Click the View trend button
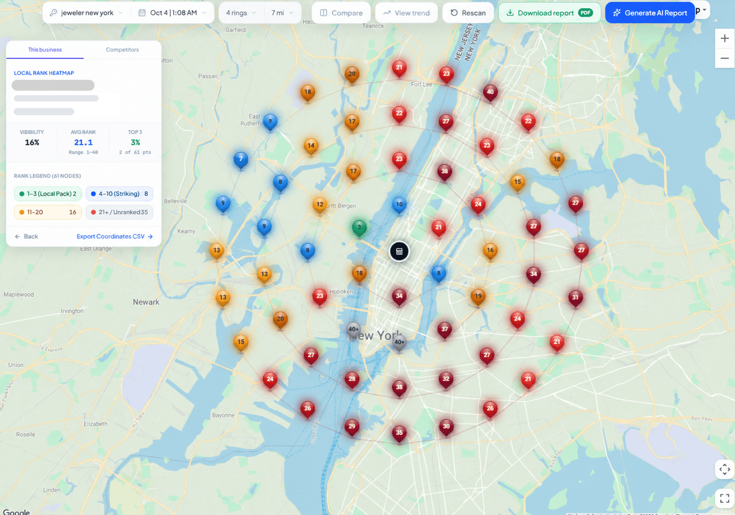 (406, 13)
